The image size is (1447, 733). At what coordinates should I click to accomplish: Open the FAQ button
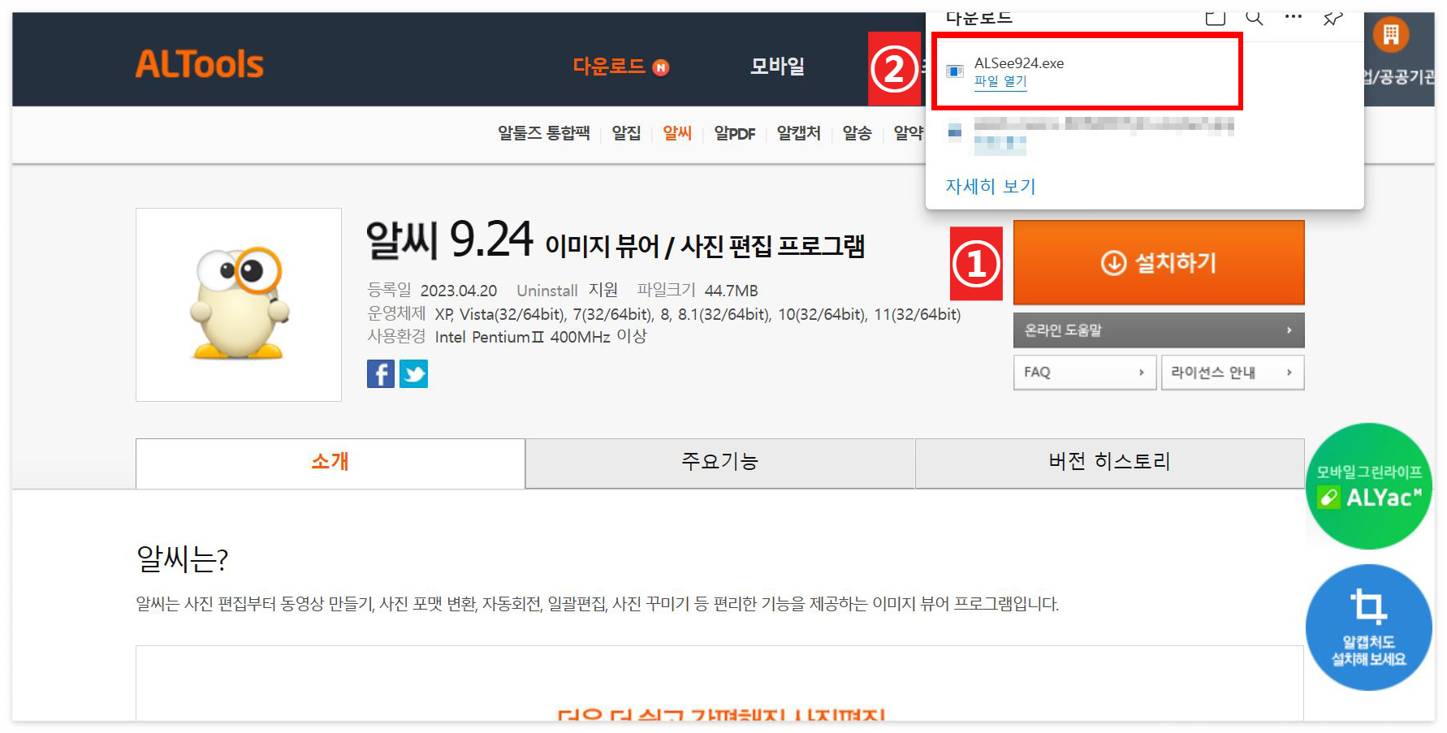1085,372
